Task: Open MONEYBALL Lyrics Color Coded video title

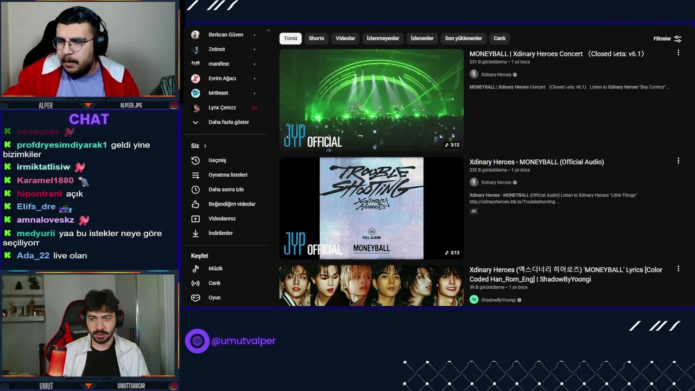Action: tap(566, 274)
